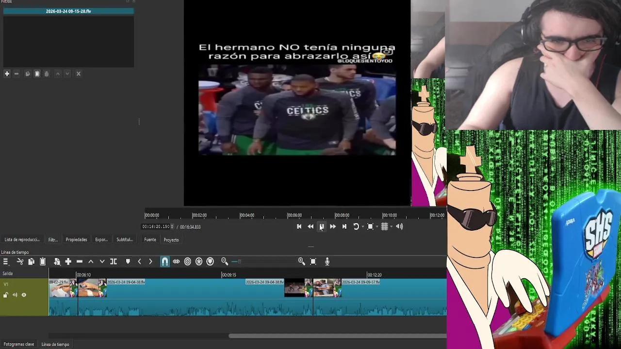Create a marker on the timeline
Image resolution: width=621 pixels, height=349 pixels.
point(128,262)
